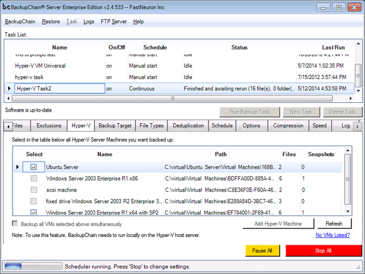Click the row marker beside Hyper-V Task2
Viewport: 365px width, 274px height.
(x=9, y=89)
